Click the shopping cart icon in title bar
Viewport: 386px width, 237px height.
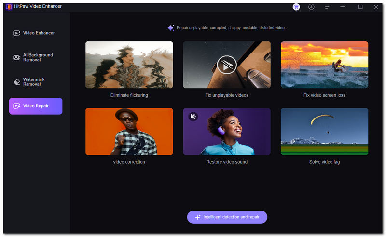[x=296, y=7]
